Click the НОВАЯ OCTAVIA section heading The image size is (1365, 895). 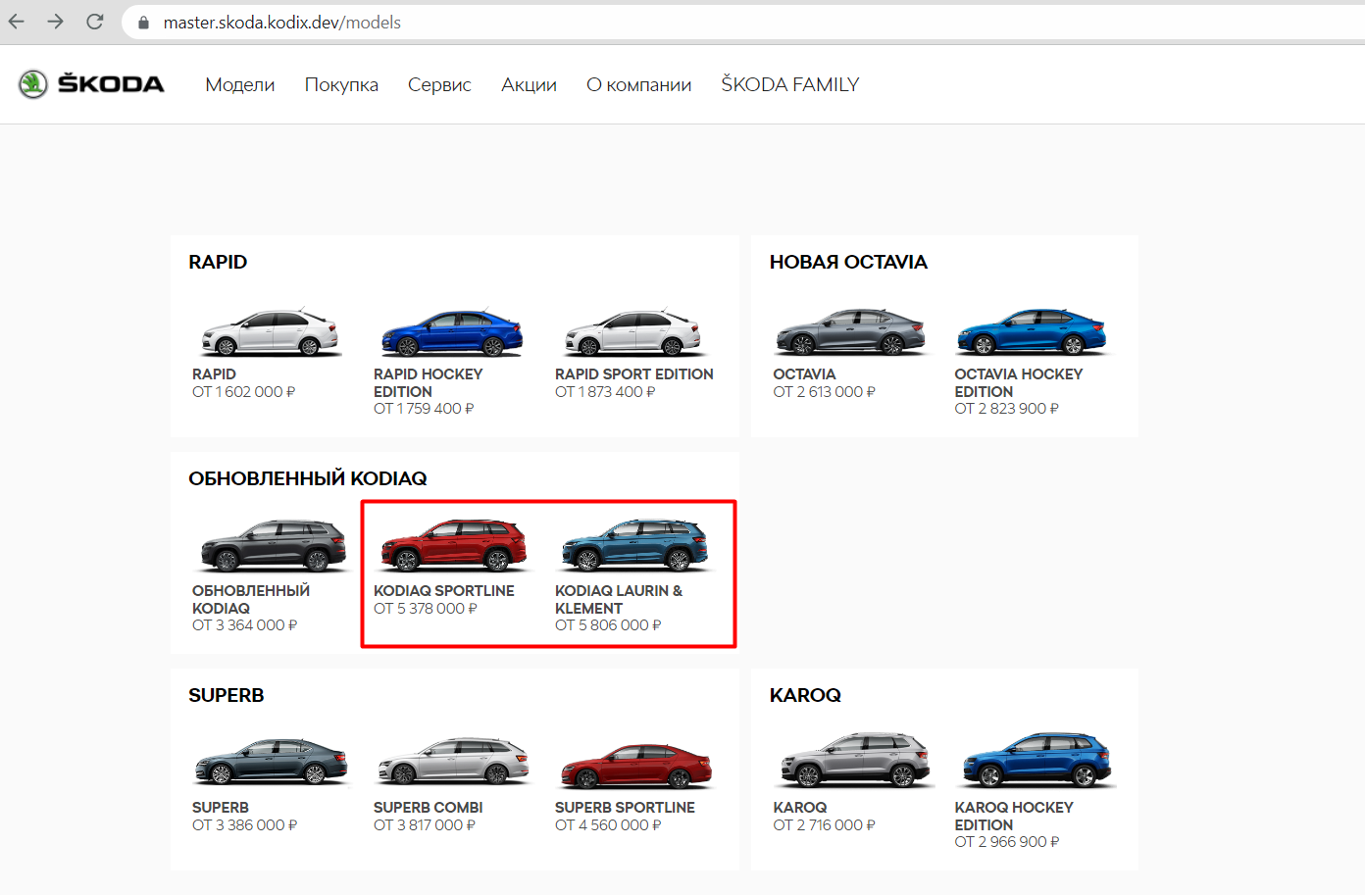pyautogui.click(x=848, y=262)
